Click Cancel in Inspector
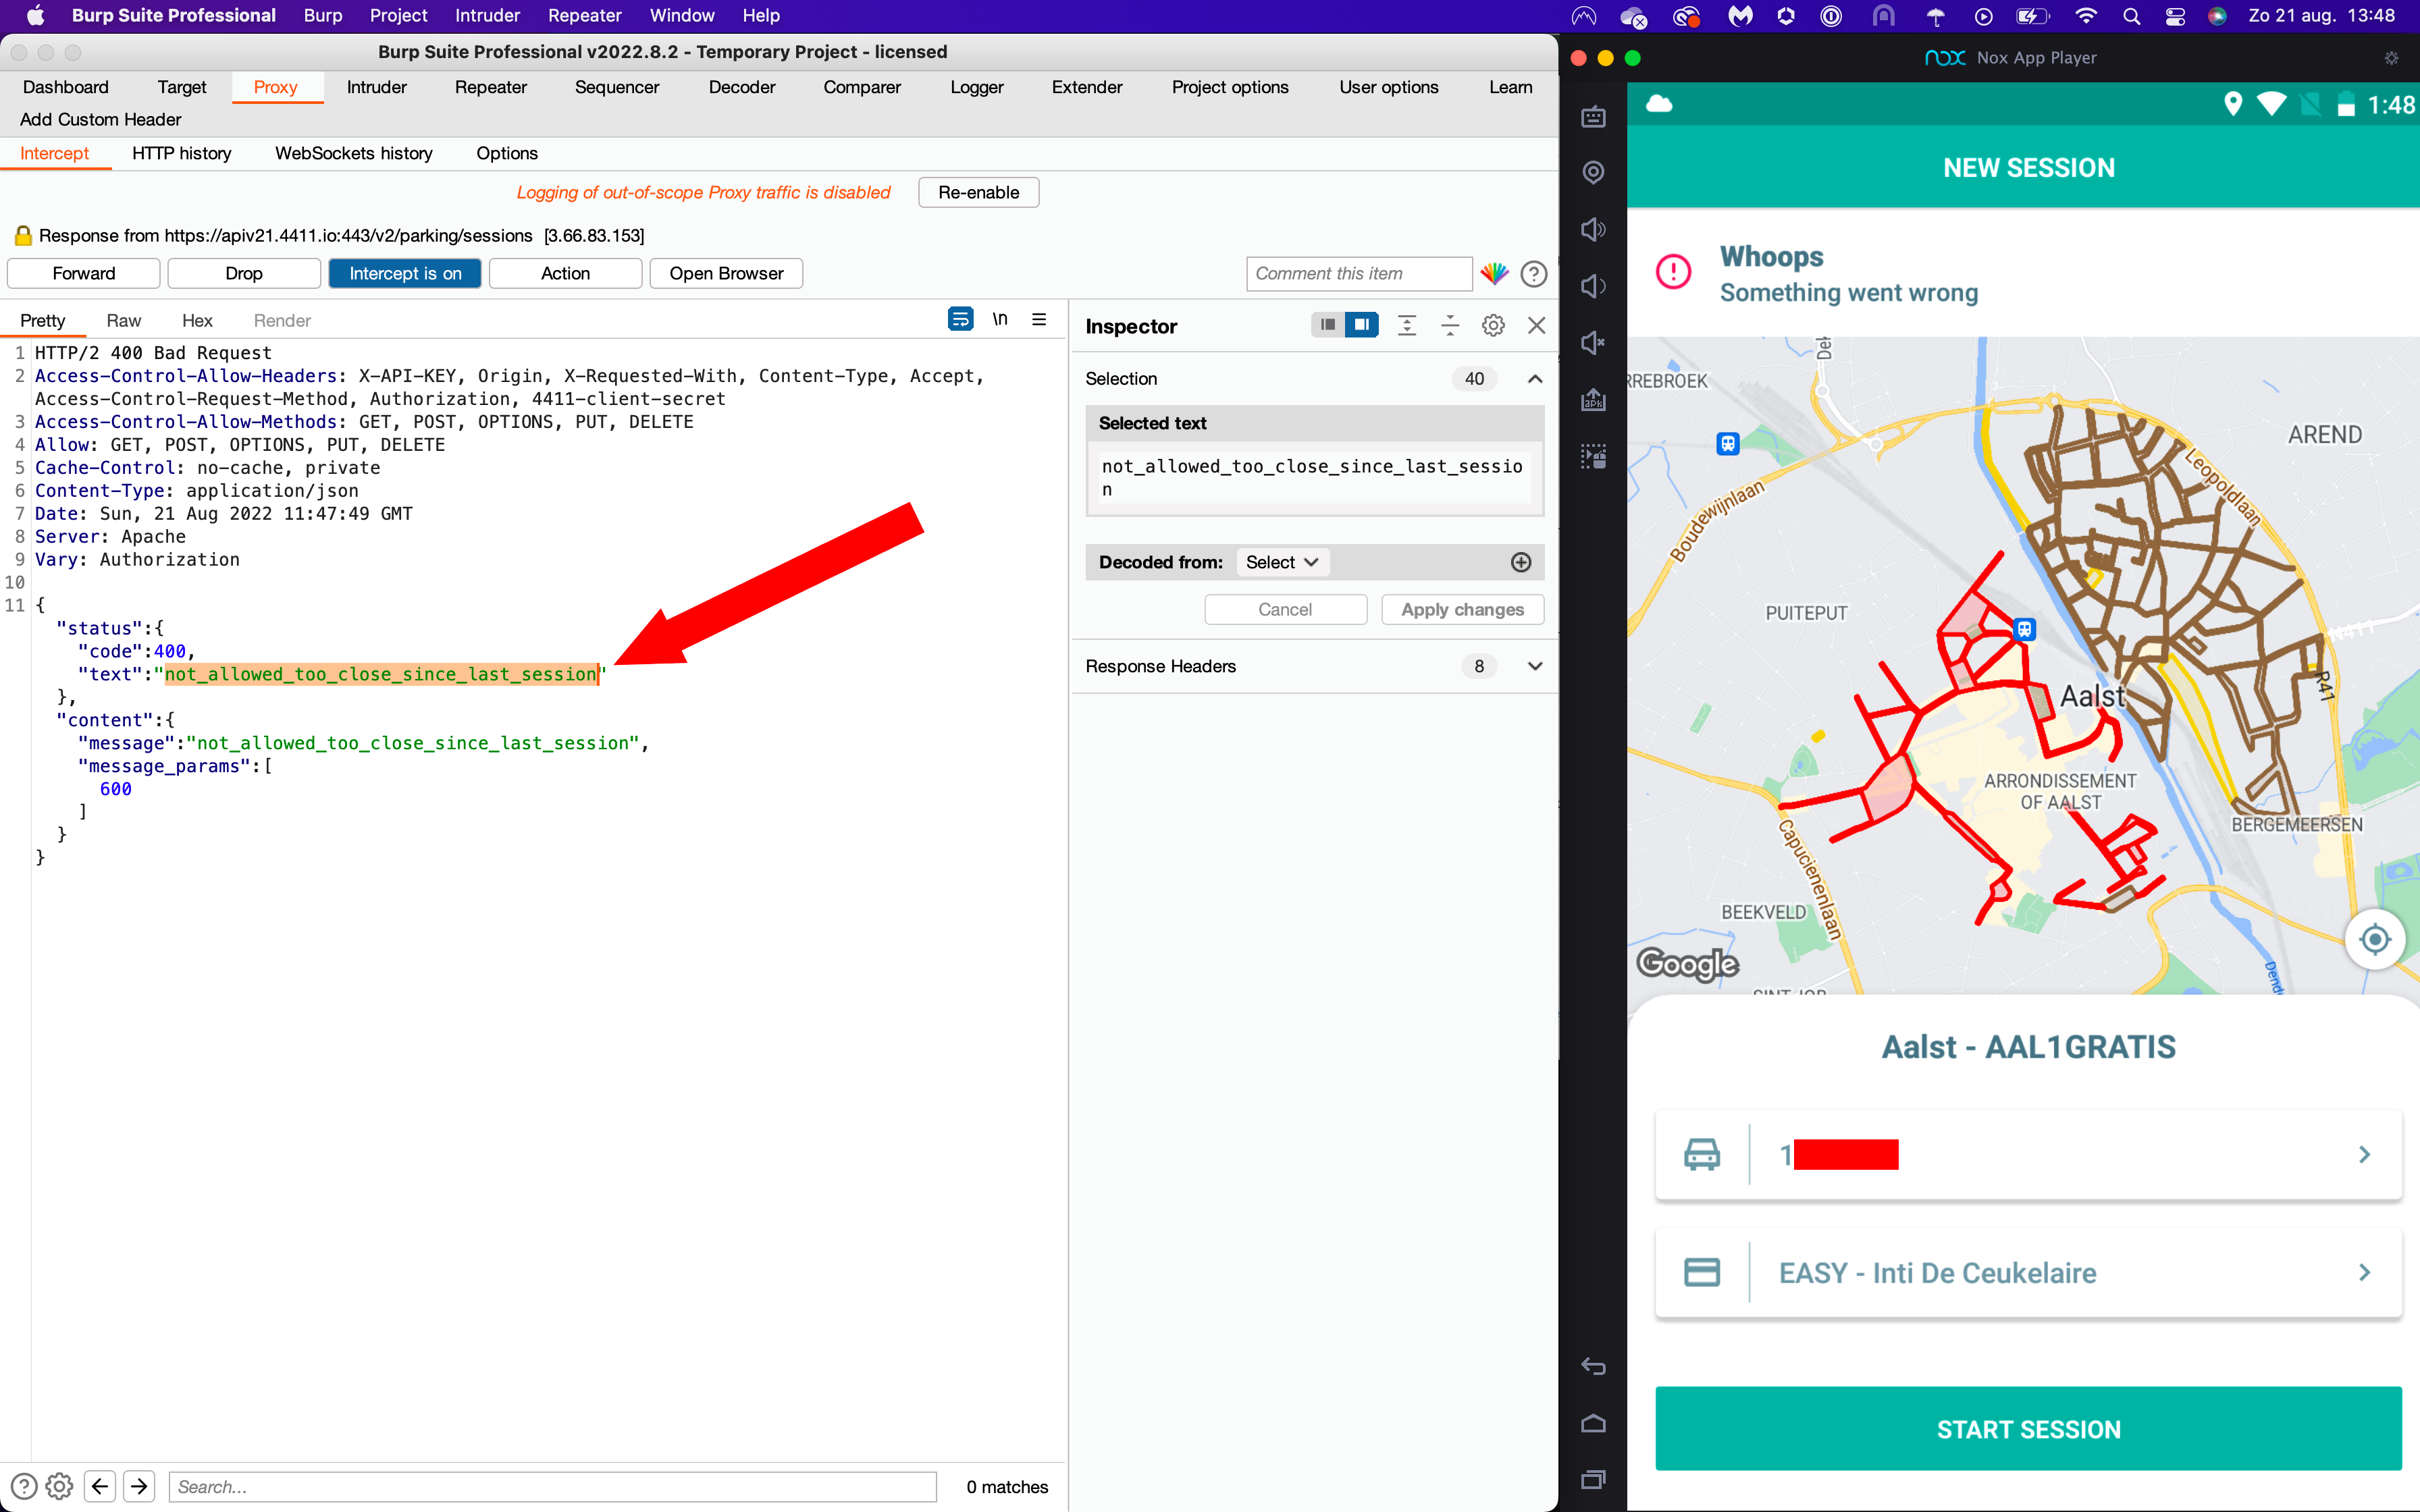2420x1512 pixels. (1285, 609)
